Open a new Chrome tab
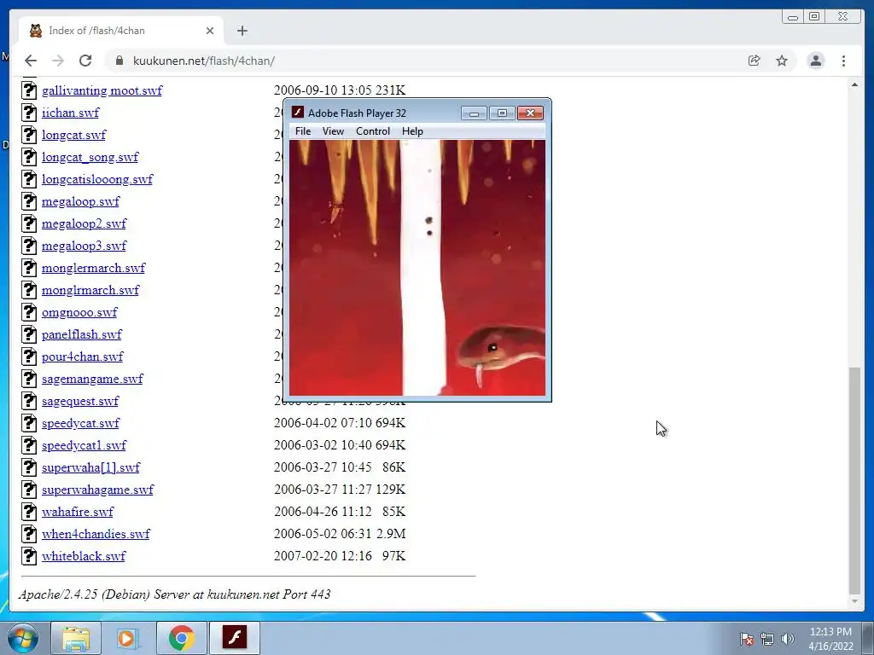 pos(242,31)
